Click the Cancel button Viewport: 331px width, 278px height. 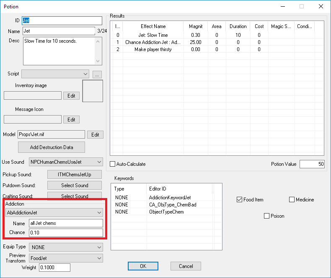[186, 266]
